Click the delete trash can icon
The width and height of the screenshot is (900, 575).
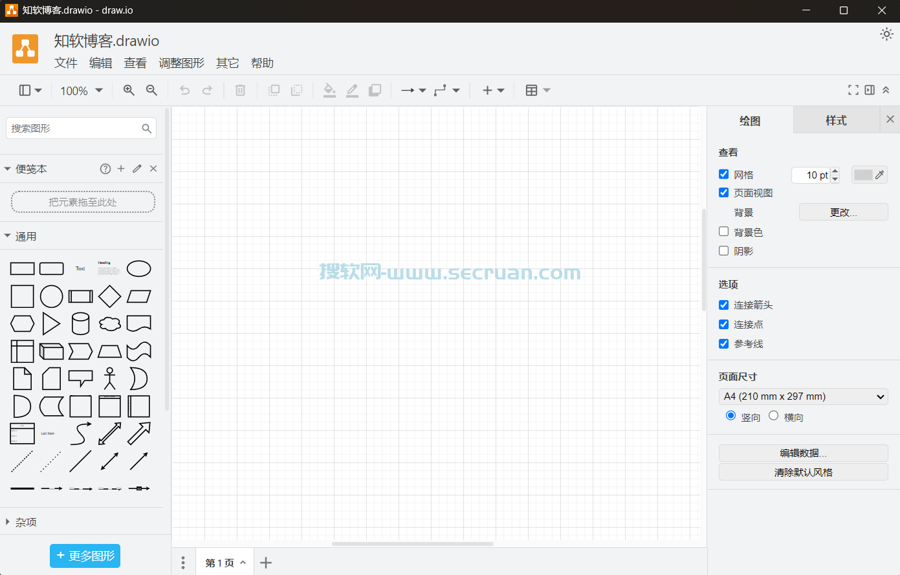[x=240, y=91]
